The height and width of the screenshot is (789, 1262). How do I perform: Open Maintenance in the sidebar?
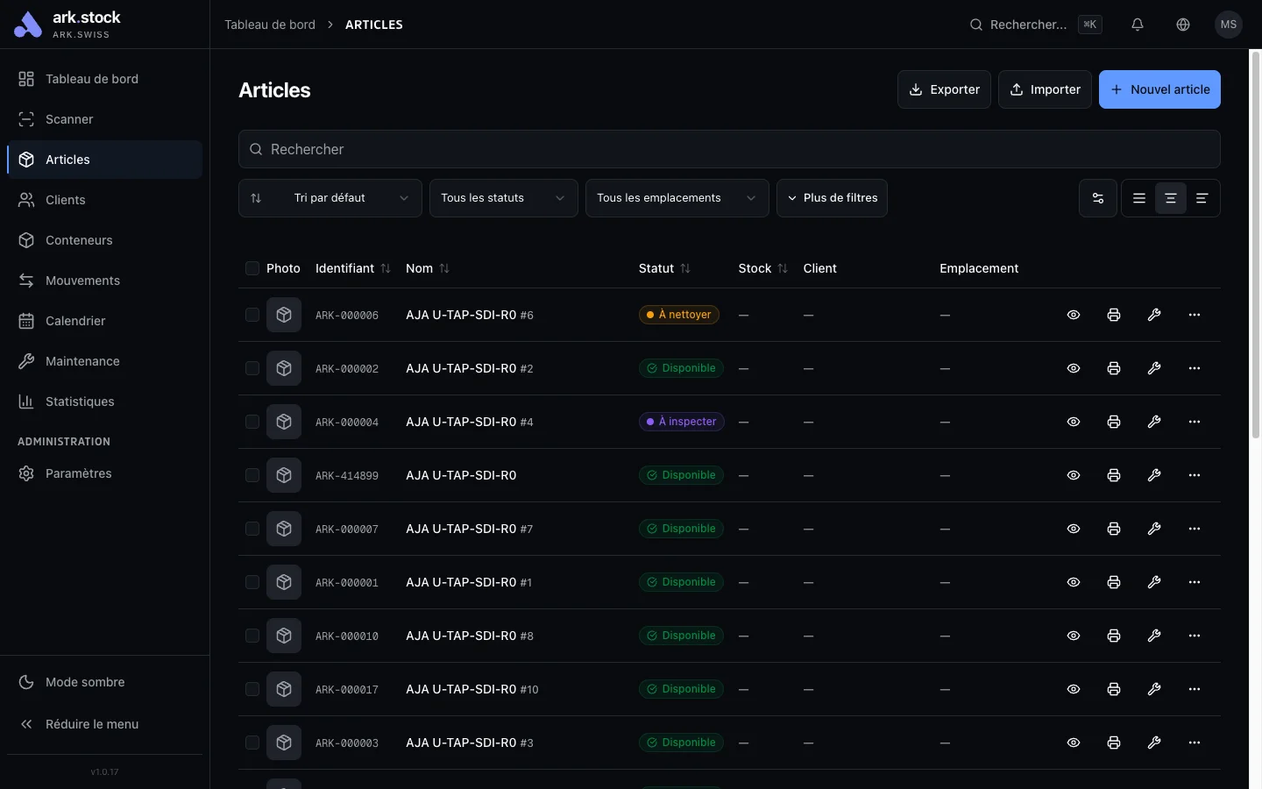[x=82, y=361]
